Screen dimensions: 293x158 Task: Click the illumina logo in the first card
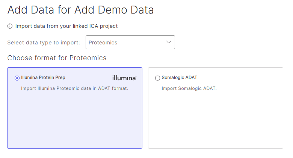124,78
